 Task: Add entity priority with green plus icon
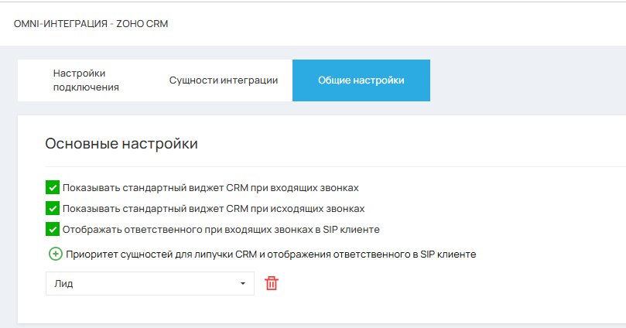pyautogui.click(x=56, y=254)
